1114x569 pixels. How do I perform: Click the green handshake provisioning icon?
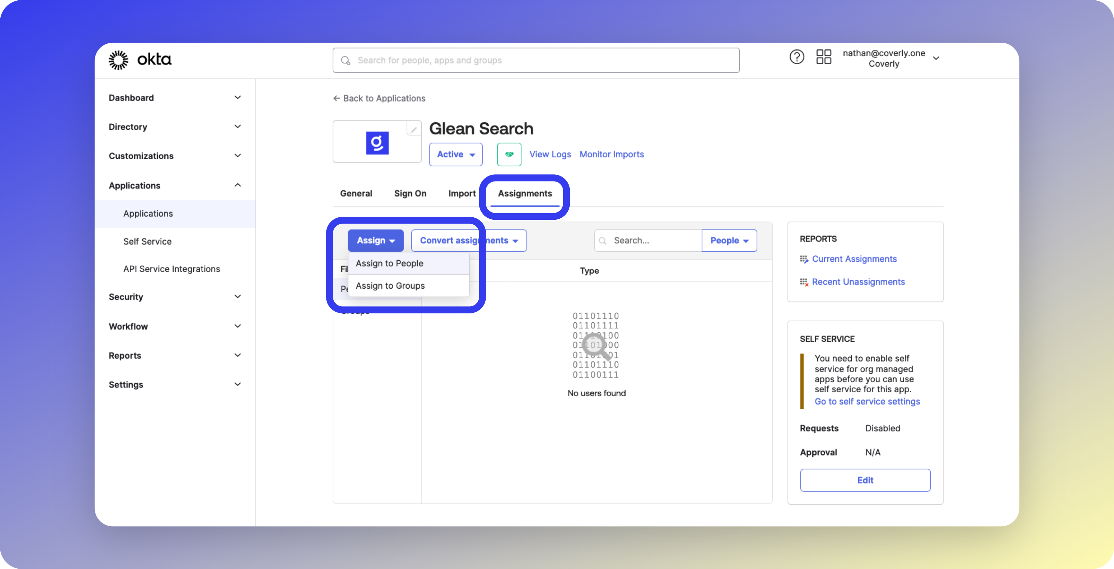pos(509,154)
